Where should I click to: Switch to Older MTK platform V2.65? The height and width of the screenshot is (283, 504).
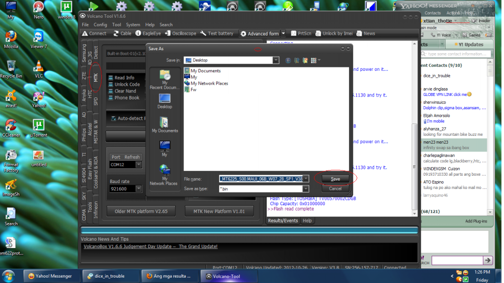coord(141,211)
